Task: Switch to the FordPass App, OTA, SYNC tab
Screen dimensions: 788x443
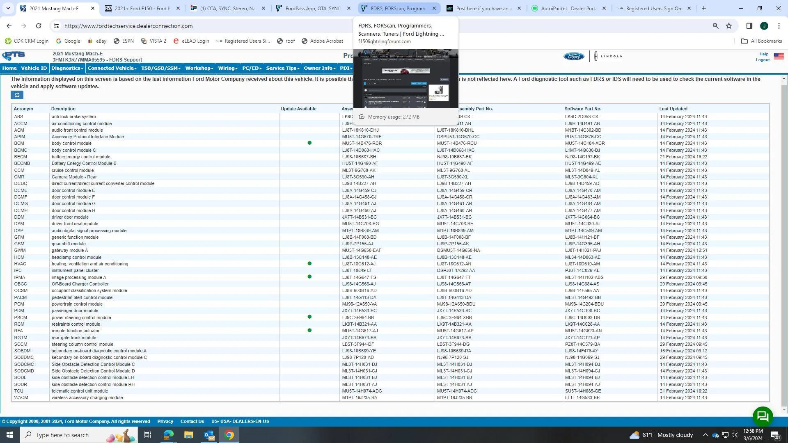Action: point(313,8)
